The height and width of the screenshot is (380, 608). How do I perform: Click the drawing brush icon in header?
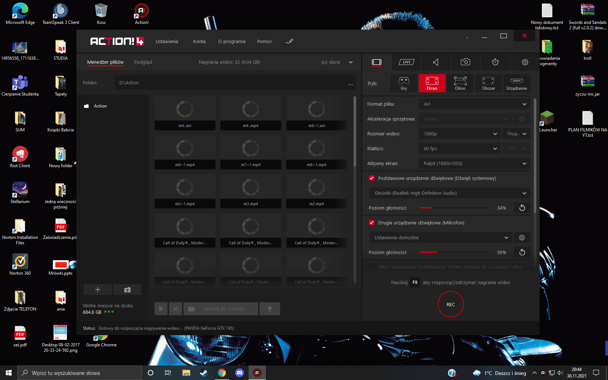point(289,41)
